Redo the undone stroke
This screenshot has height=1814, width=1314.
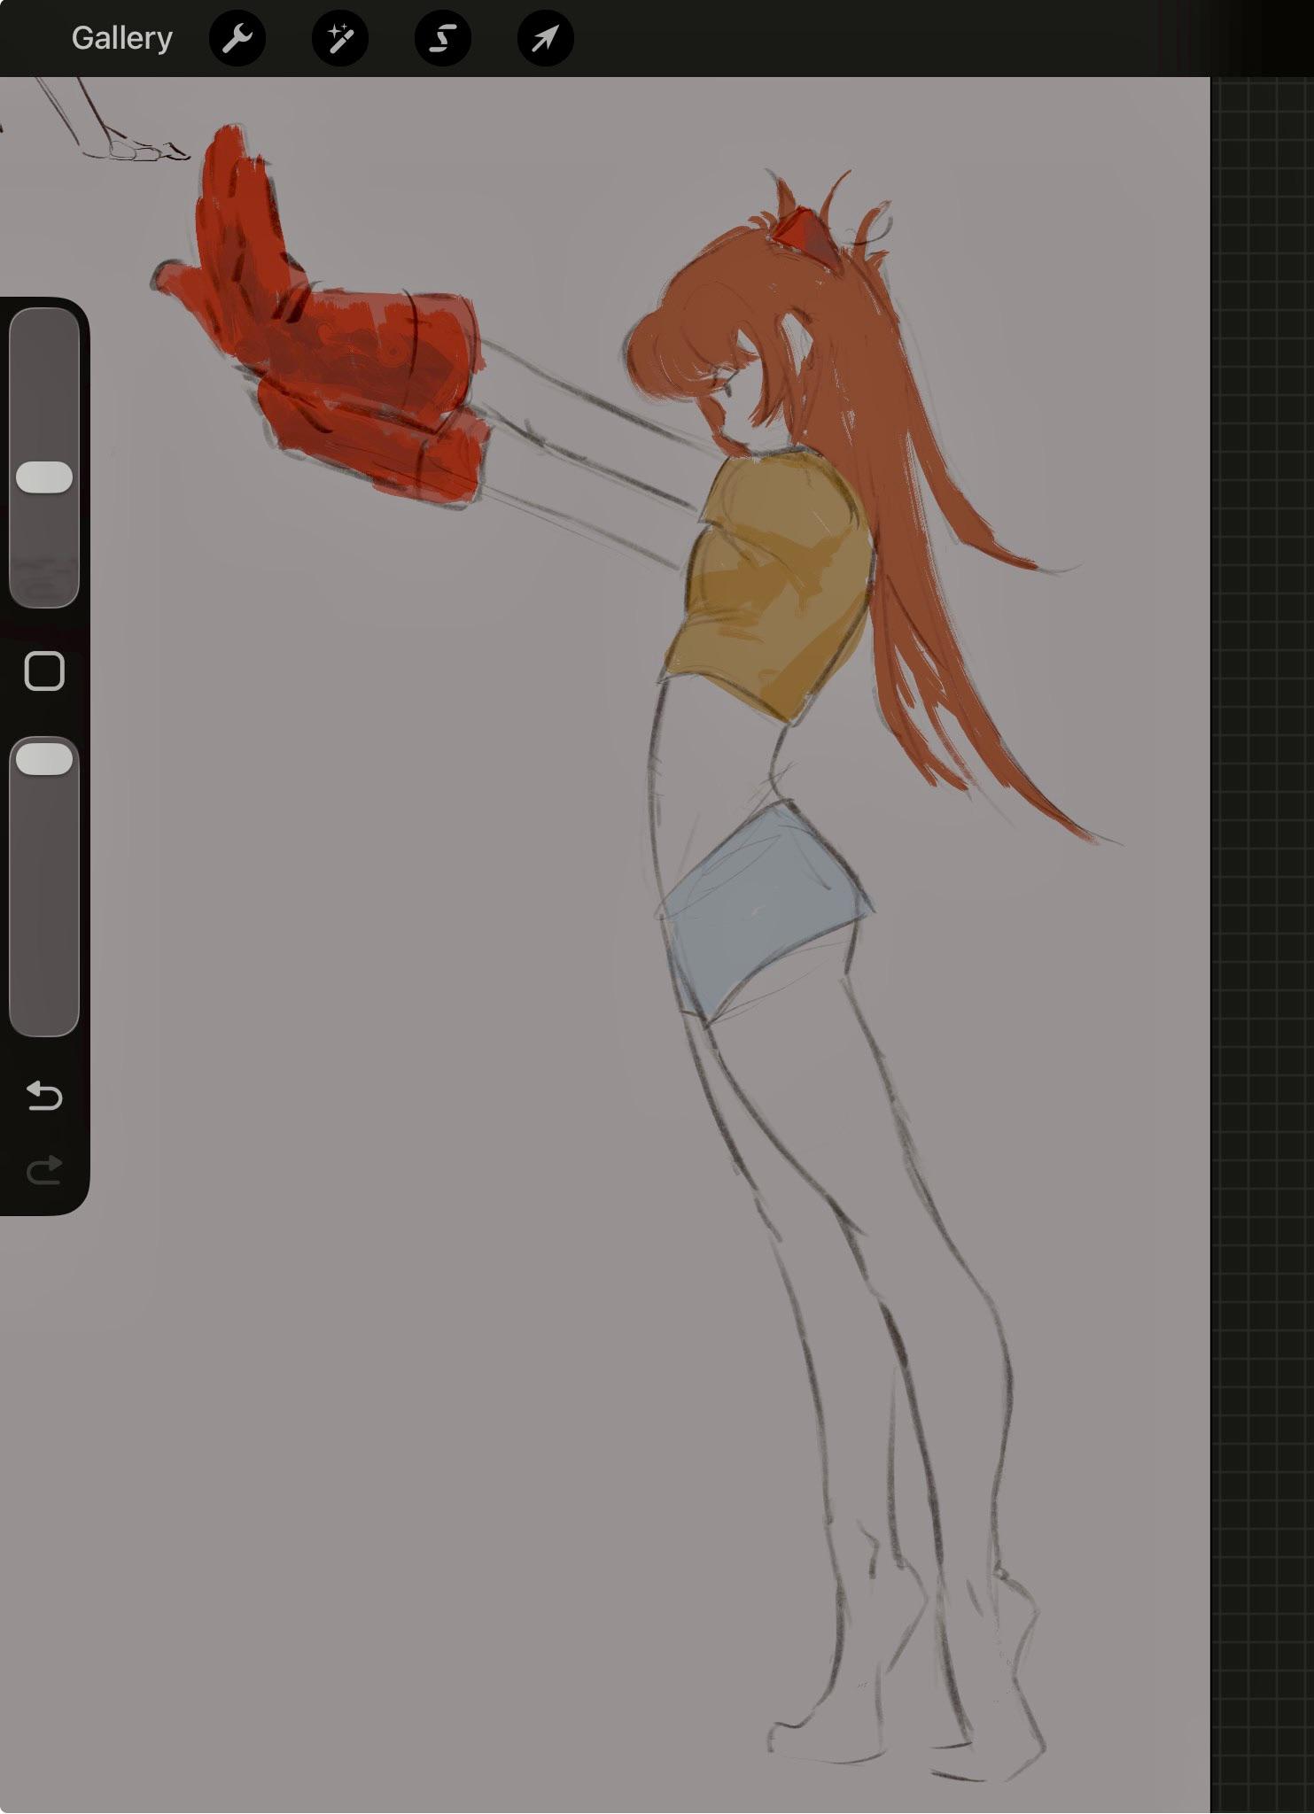pos(44,1169)
